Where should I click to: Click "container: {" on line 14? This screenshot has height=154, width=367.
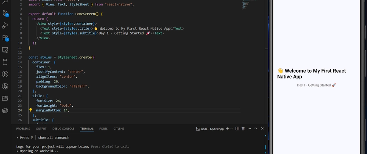[44, 62]
